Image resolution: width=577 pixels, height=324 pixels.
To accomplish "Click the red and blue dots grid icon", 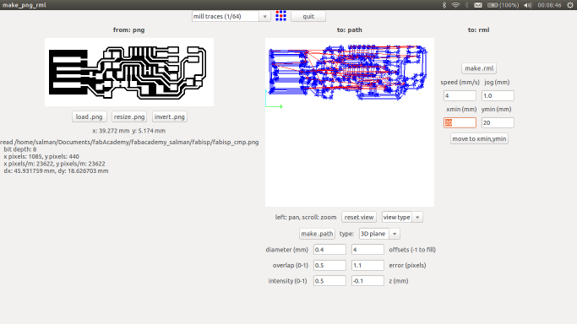I will [280, 16].
